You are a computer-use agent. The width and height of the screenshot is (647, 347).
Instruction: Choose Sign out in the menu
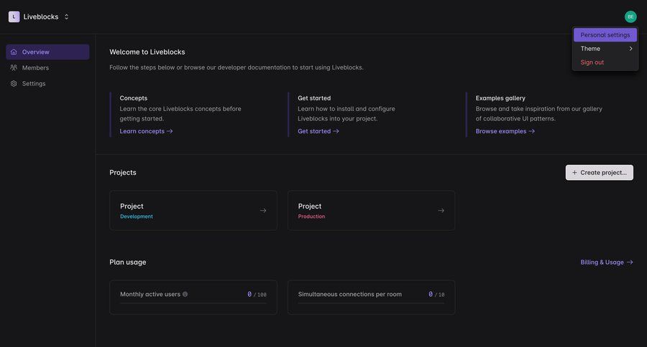click(x=605, y=62)
